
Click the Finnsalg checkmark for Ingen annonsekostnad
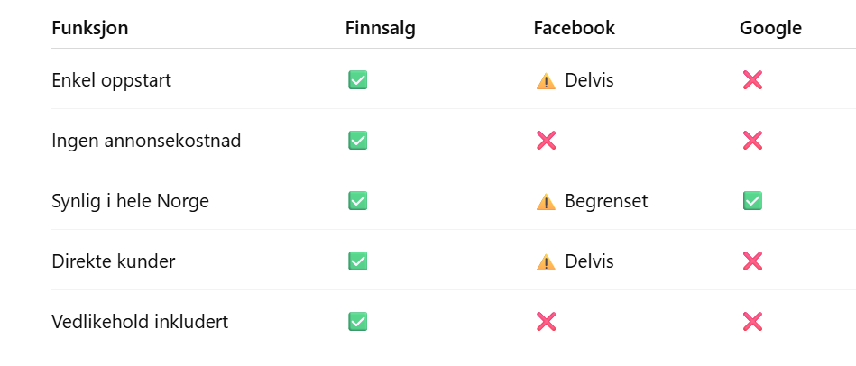click(x=357, y=141)
